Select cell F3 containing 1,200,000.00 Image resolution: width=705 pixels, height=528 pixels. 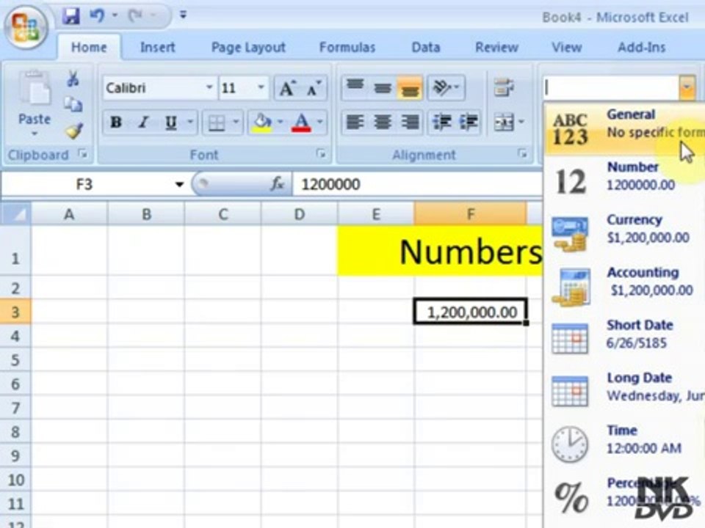(x=470, y=312)
